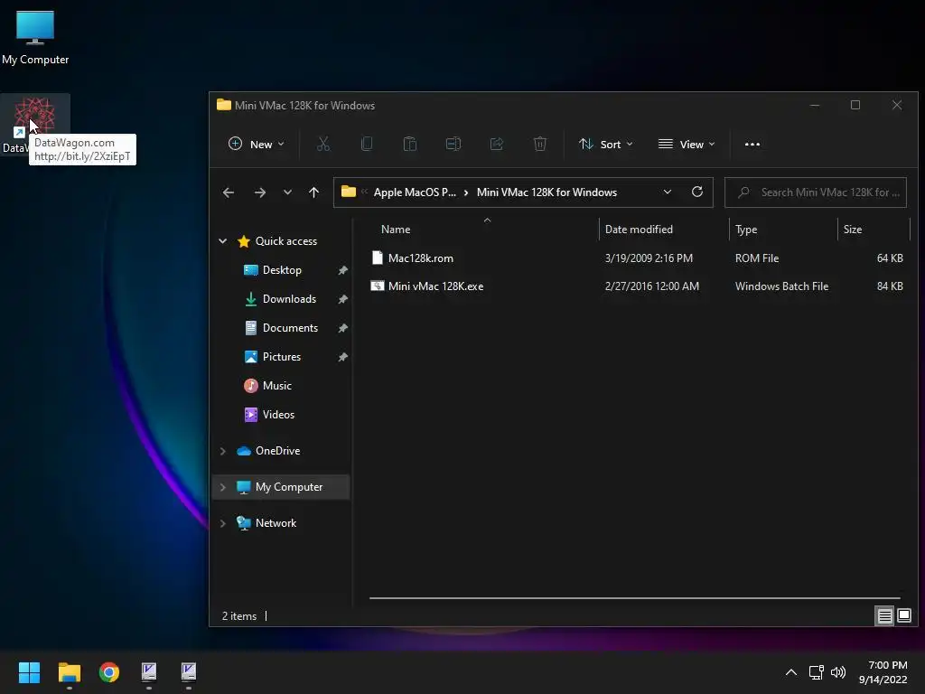The height and width of the screenshot is (694, 925).
Task: Open Downloads in Quick access
Action: click(289, 298)
